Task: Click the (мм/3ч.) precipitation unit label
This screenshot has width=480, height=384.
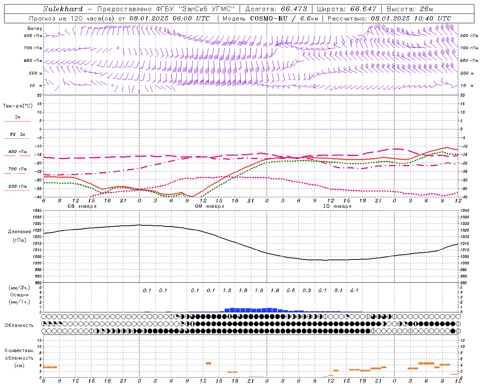Action: (19, 288)
